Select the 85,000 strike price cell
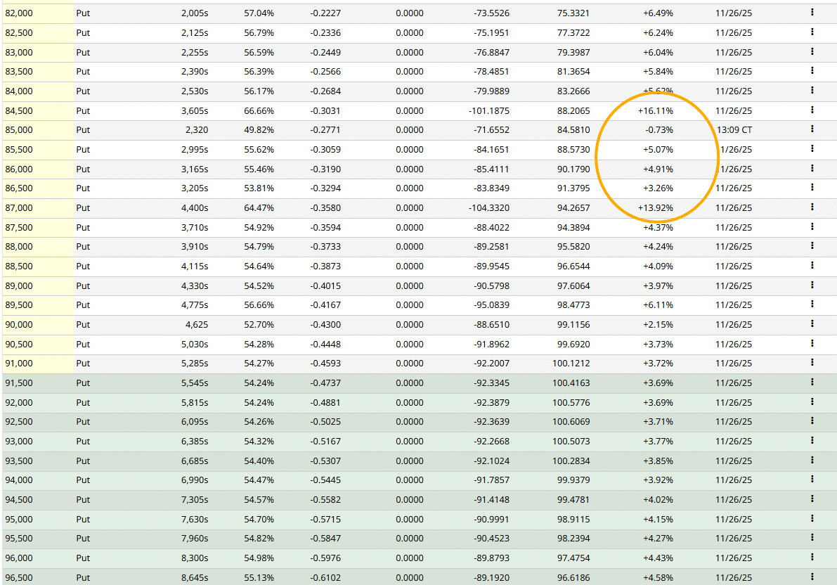 coord(38,130)
